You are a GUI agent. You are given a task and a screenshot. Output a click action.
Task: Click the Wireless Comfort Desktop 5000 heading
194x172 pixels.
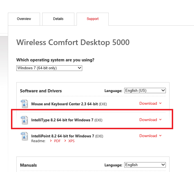click(x=73, y=43)
